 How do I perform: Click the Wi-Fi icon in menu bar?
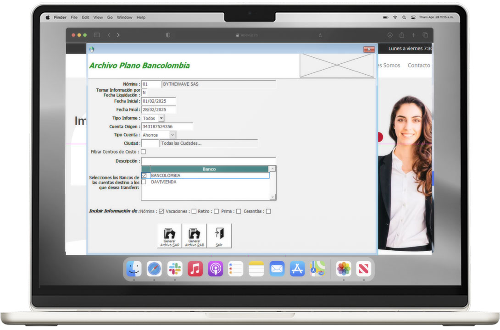point(395,17)
